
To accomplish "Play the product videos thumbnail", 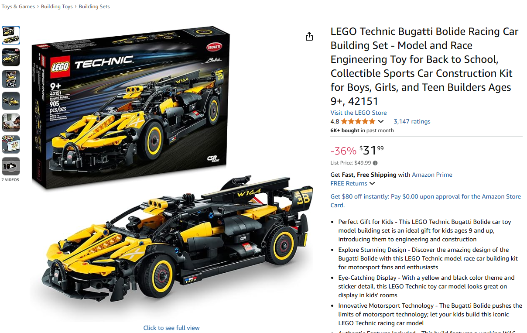I will pos(11,166).
